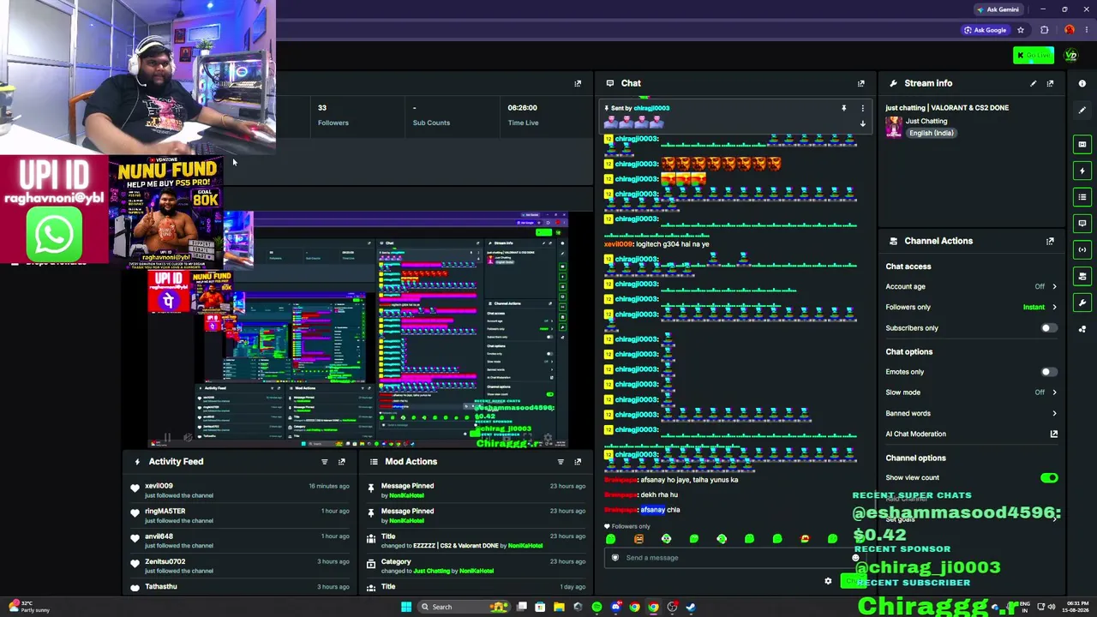Click xevil009 username in chat

[620, 244]
